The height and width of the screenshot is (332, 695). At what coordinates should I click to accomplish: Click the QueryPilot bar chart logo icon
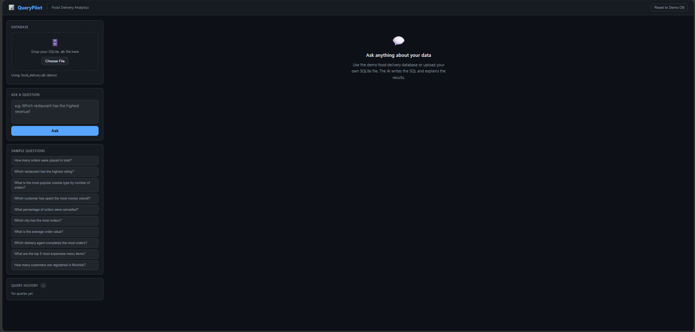[x=12, y=7]
